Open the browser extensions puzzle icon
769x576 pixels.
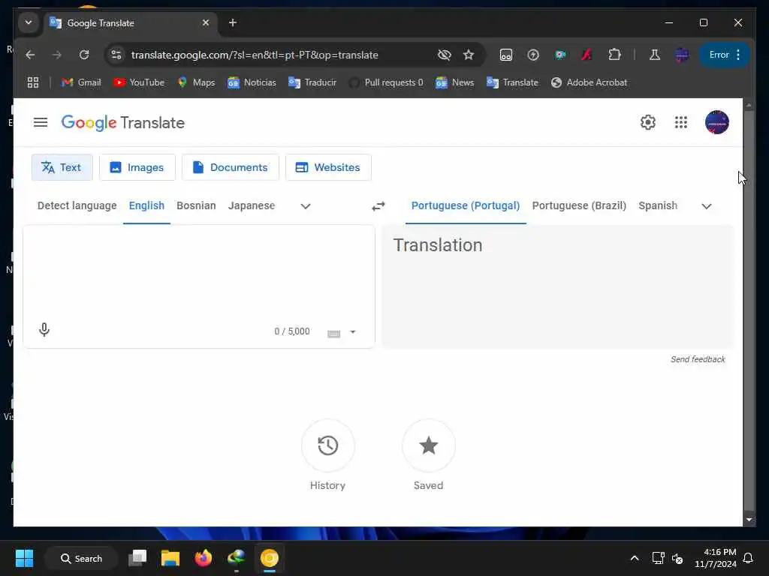[614, 55]
